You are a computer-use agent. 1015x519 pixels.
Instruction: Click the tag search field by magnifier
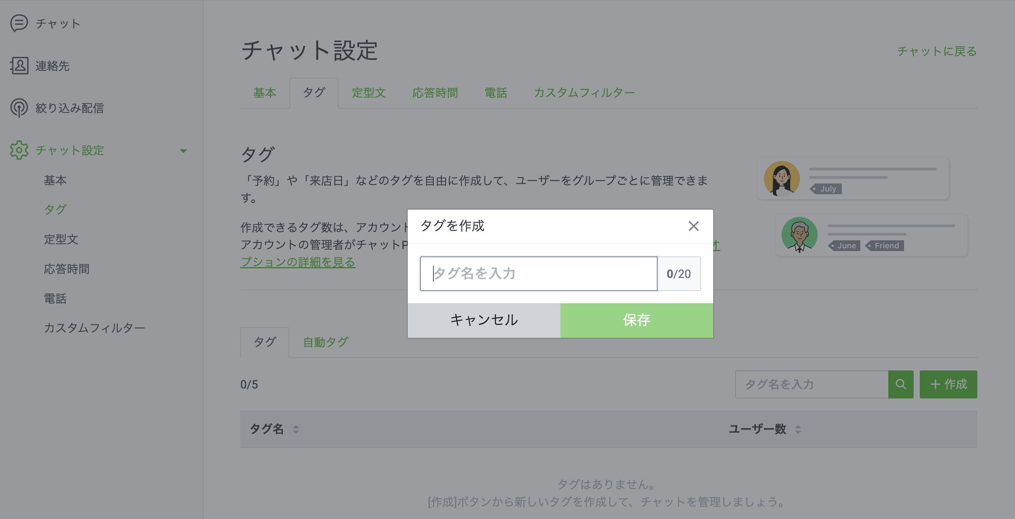click(812, 384)
